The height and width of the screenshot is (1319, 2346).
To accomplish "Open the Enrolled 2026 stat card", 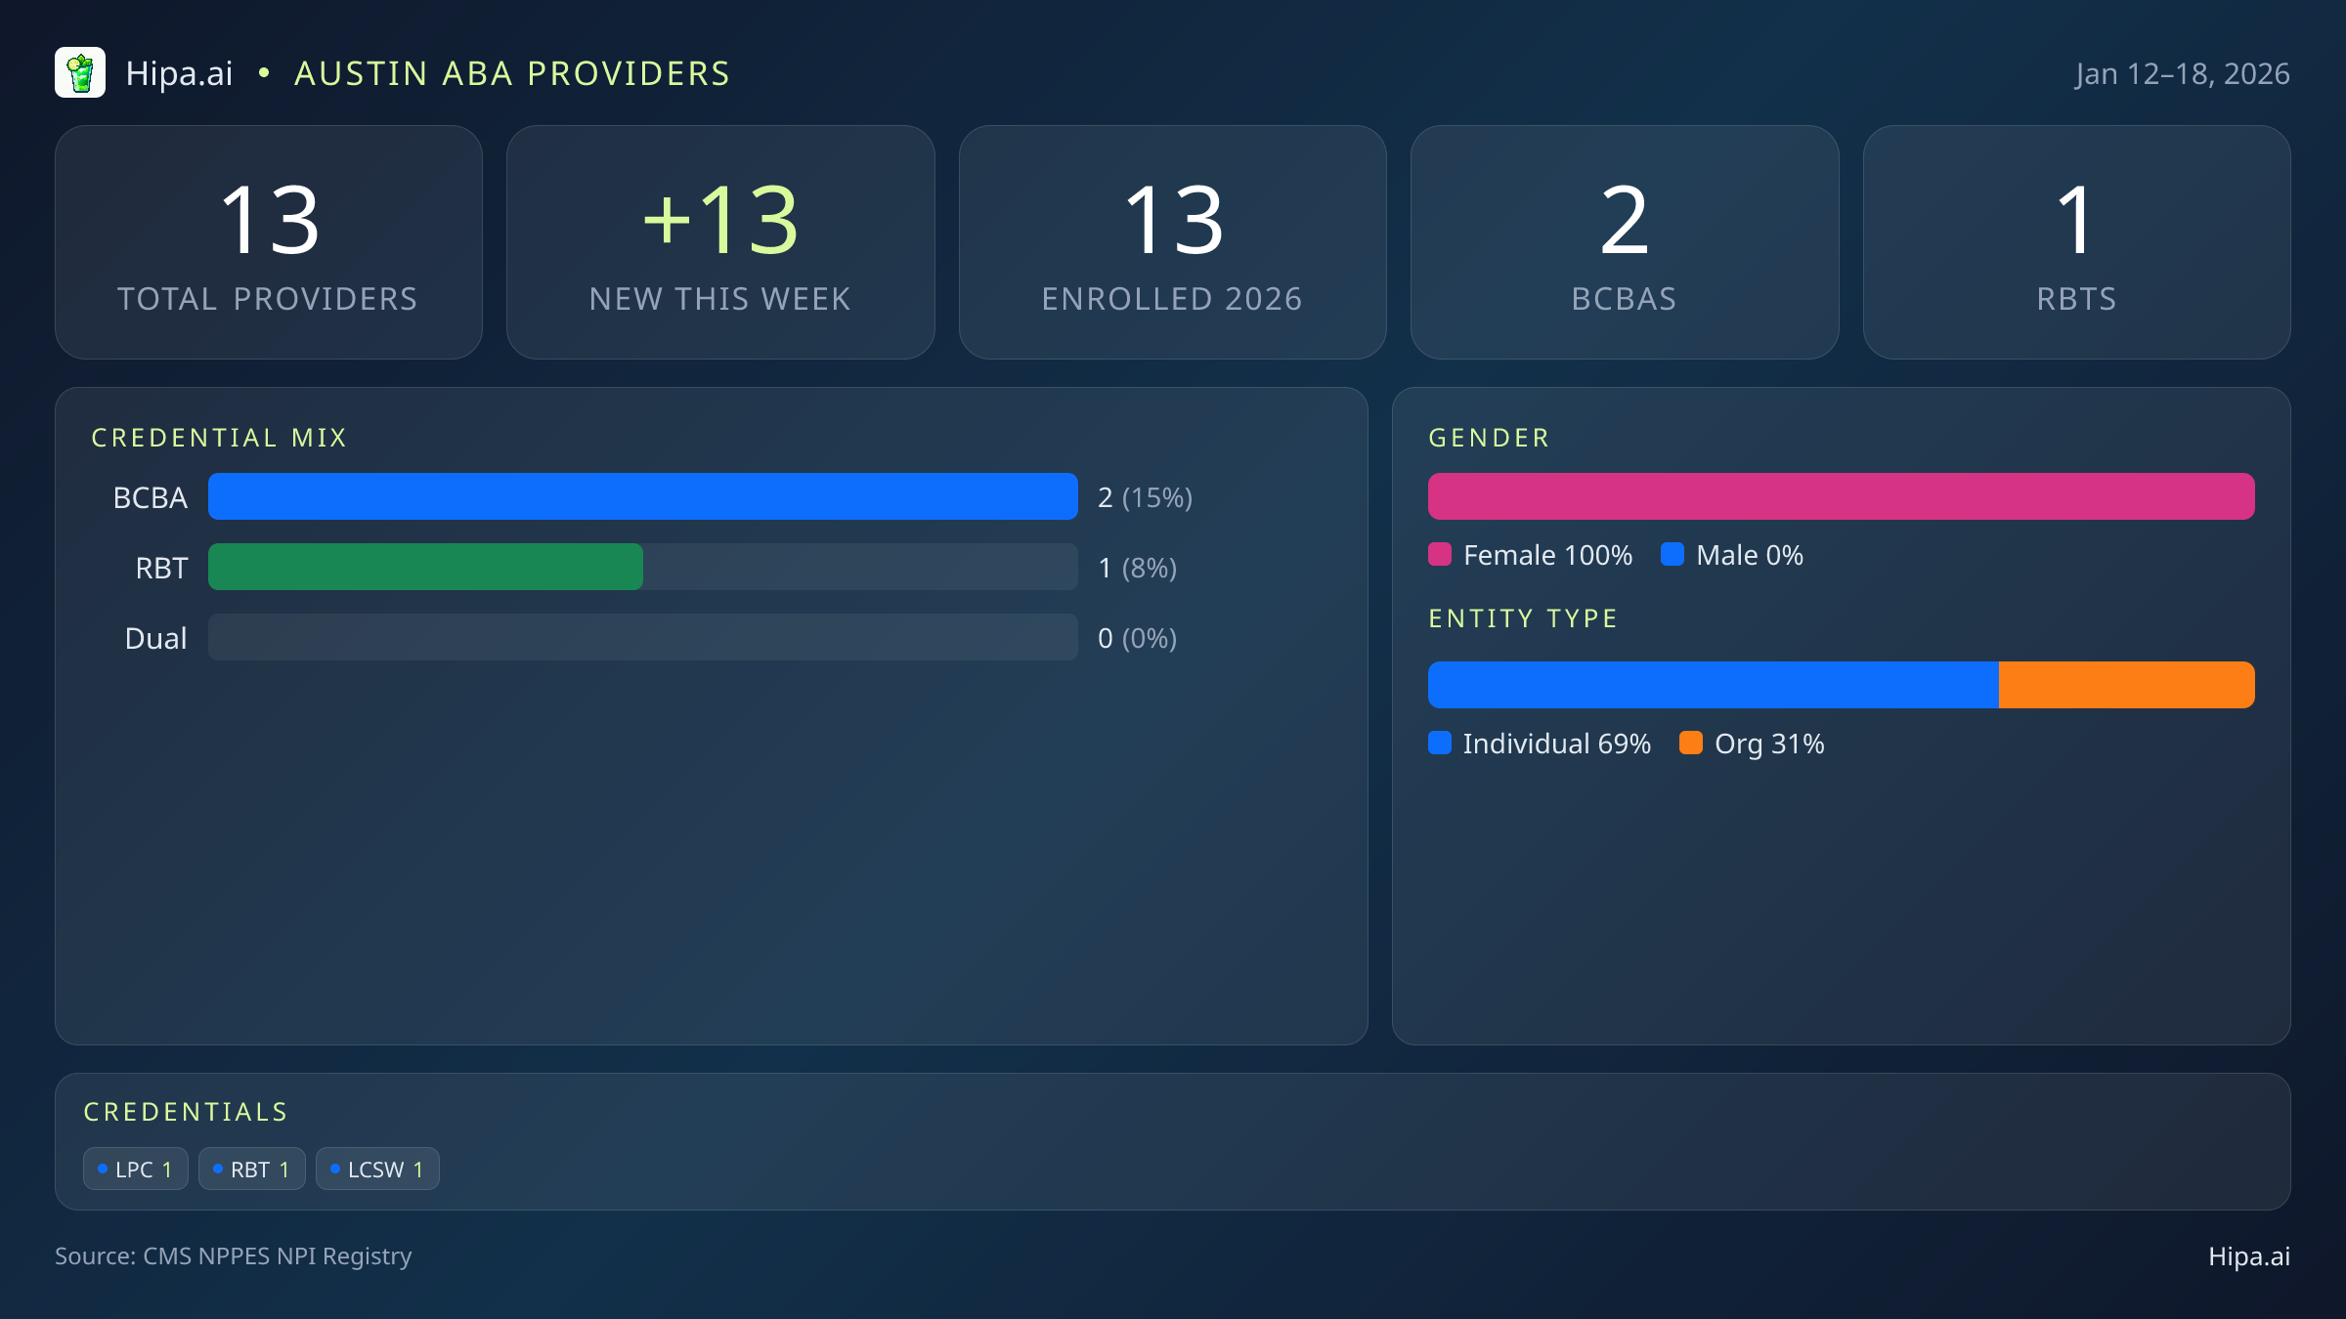I will (1173, 241).
